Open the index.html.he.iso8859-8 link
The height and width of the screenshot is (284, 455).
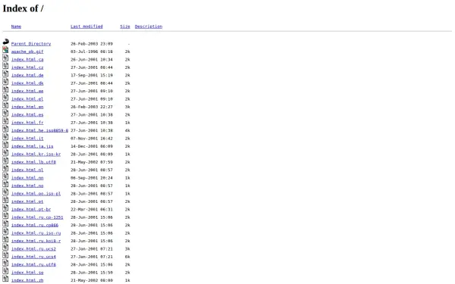coord(39,130)
